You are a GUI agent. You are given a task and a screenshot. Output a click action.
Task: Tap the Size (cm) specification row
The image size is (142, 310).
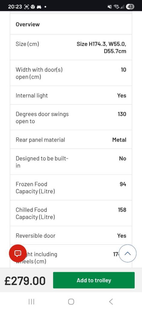tap(71, 48)
